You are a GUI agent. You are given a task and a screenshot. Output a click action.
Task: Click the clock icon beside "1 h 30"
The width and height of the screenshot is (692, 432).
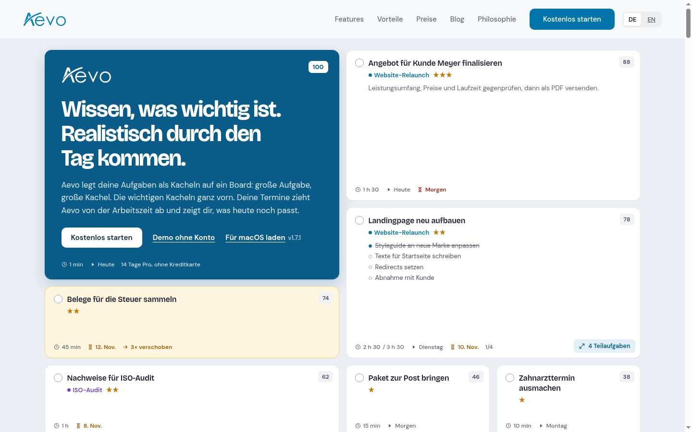[x=358, y=190]
